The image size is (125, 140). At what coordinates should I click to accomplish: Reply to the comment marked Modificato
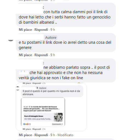41,135
